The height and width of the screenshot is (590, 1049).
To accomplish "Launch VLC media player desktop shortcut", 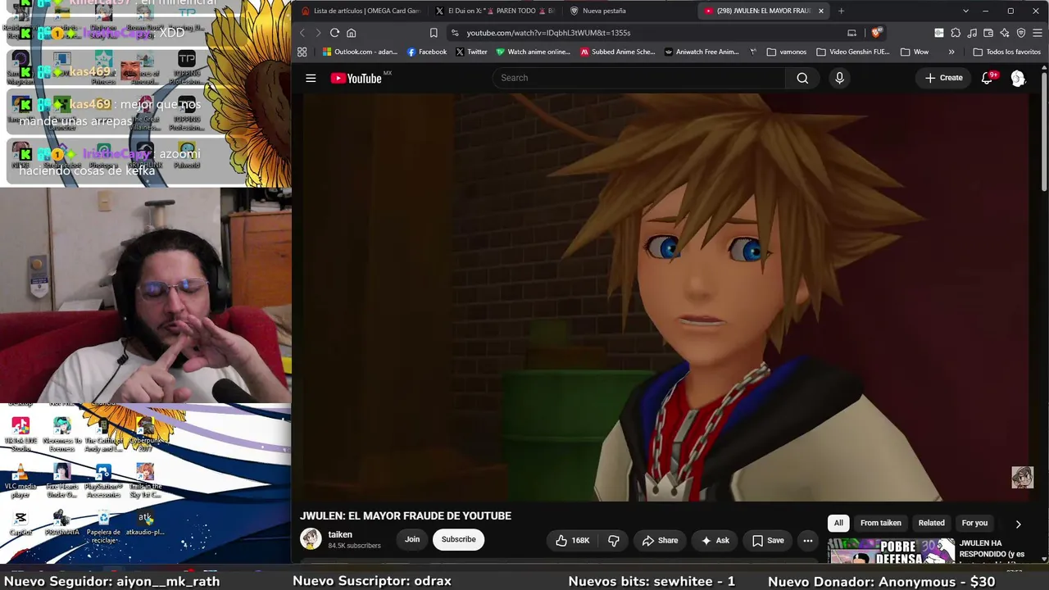I will (x=20, y=481).
